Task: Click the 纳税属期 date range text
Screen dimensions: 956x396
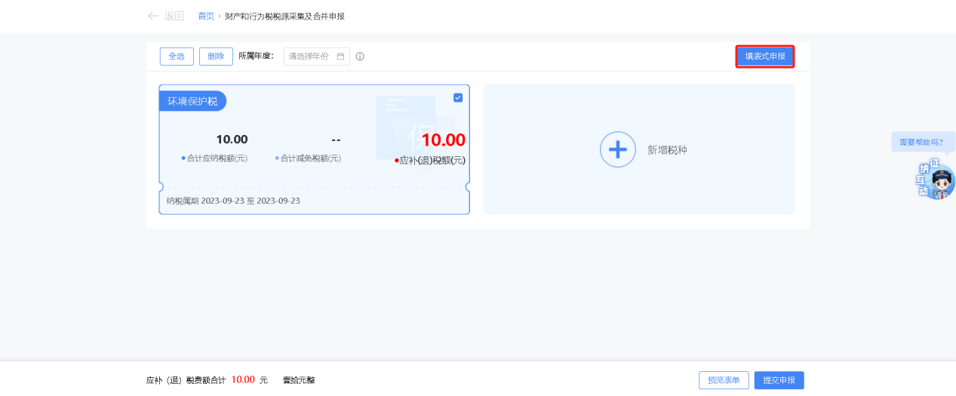Action: [233, 201]
